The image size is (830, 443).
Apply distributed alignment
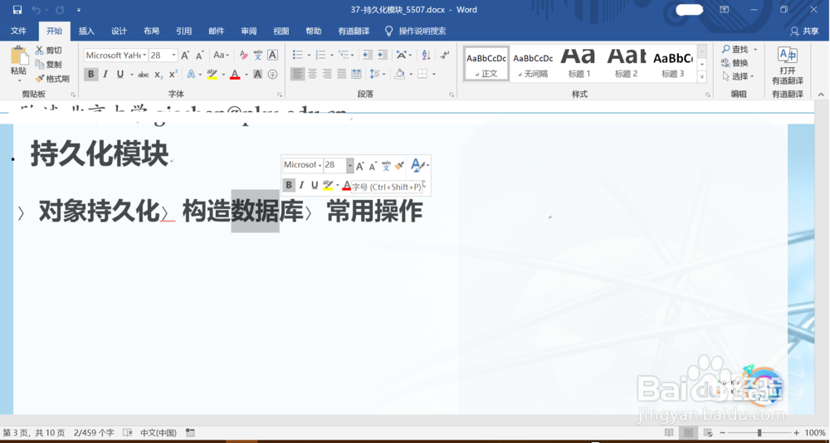(356, 75)
